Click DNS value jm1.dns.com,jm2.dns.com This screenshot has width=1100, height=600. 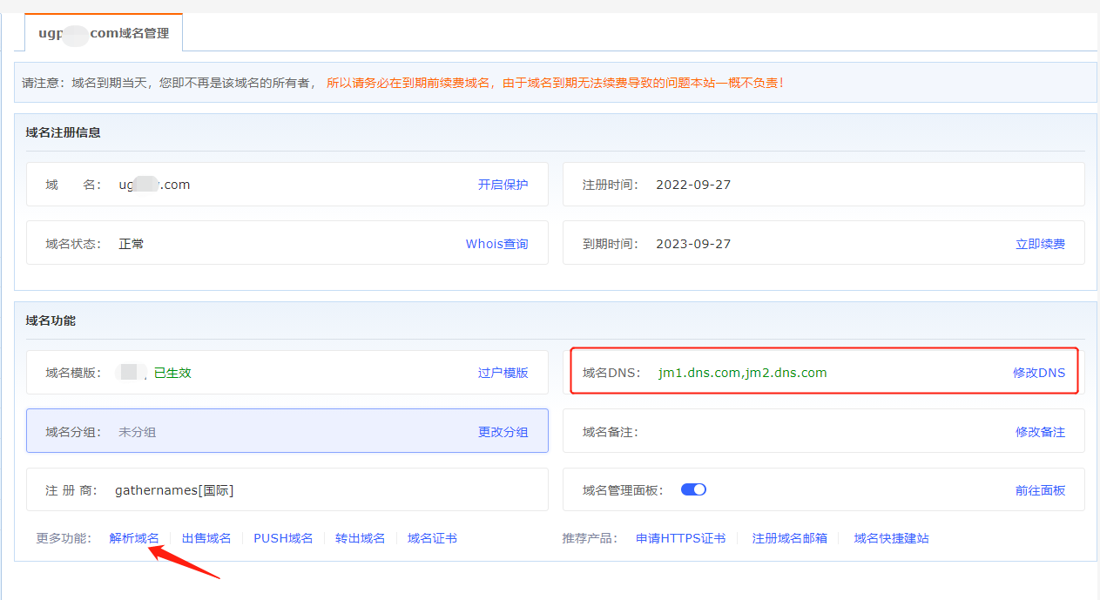click(742, 373)
